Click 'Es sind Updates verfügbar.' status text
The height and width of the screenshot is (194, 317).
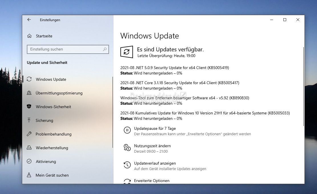point(170,50)
